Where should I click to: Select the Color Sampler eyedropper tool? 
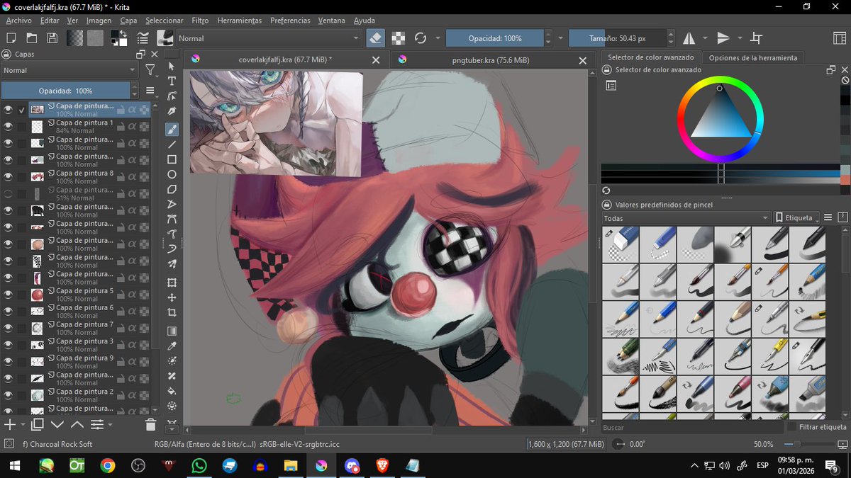pos(172,346)
